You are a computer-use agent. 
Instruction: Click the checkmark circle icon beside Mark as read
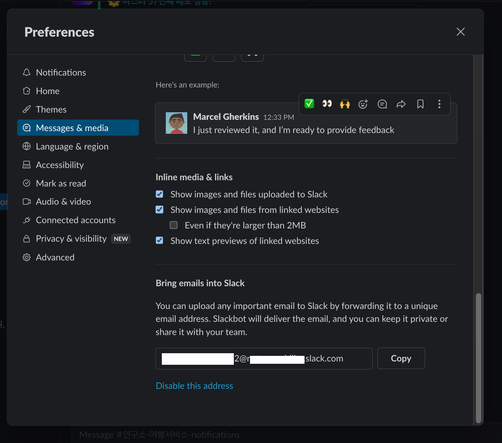click(x=27, y=183)
